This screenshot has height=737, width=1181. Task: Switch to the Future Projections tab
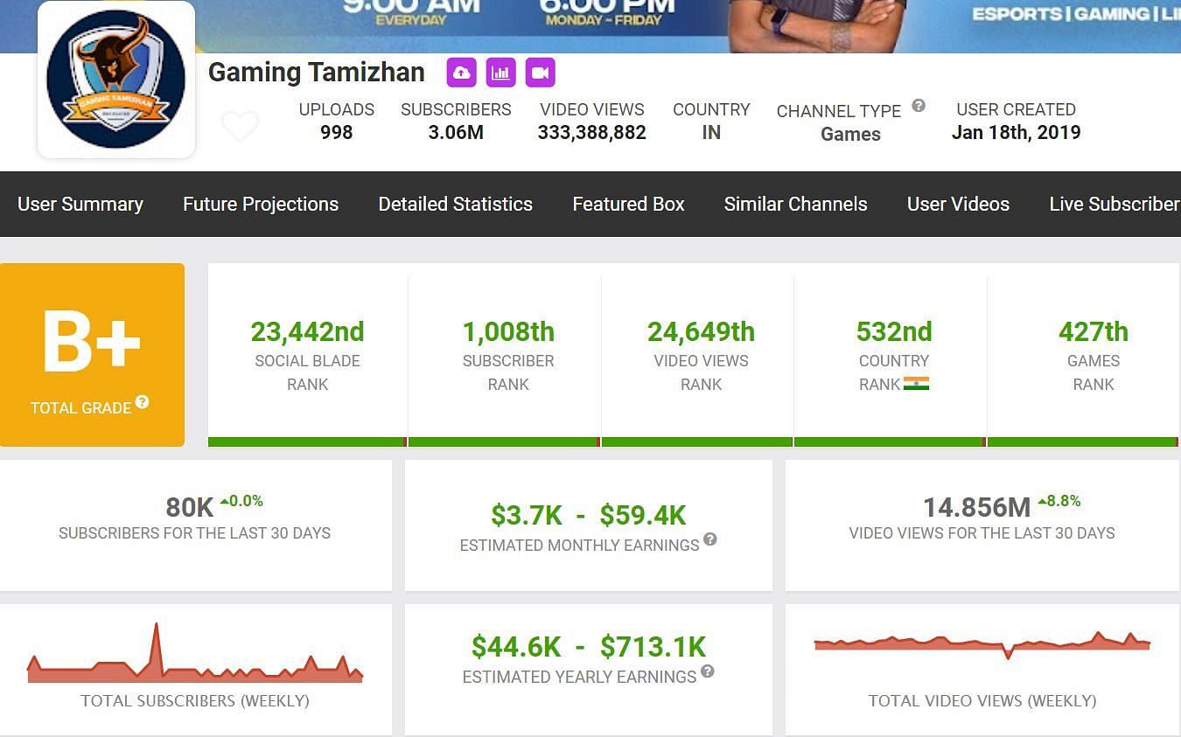point(261,204)
